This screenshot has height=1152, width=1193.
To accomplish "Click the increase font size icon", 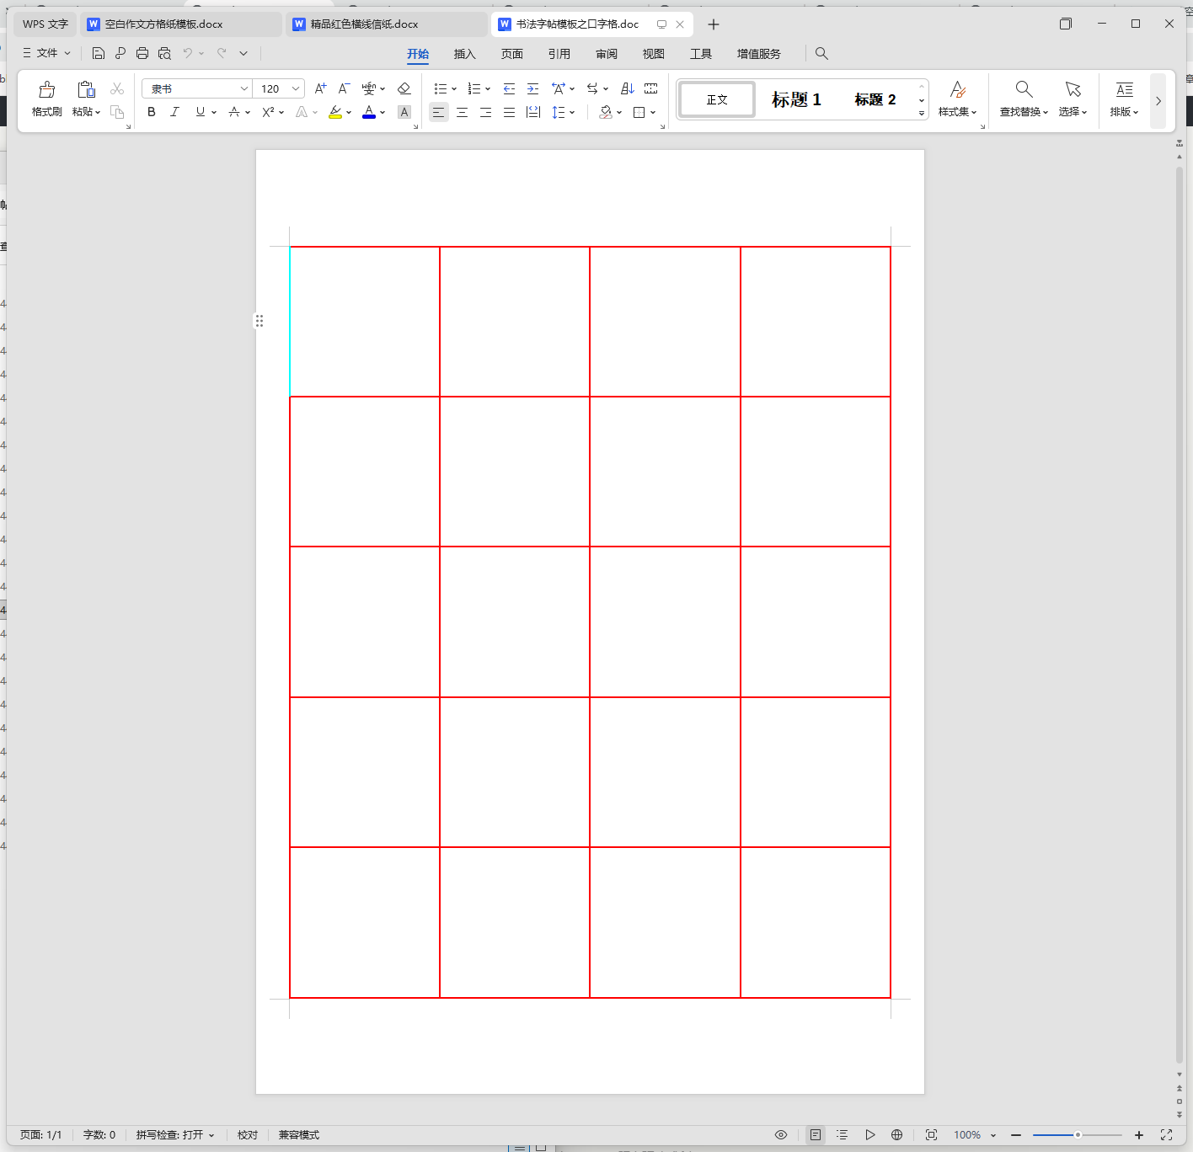I will click(320, 88).
